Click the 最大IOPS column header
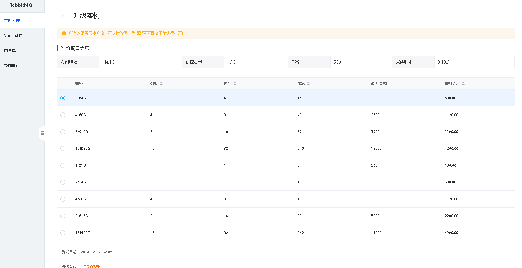The width and height of the screenshot is (522, 268). click(x=379, y=84)
